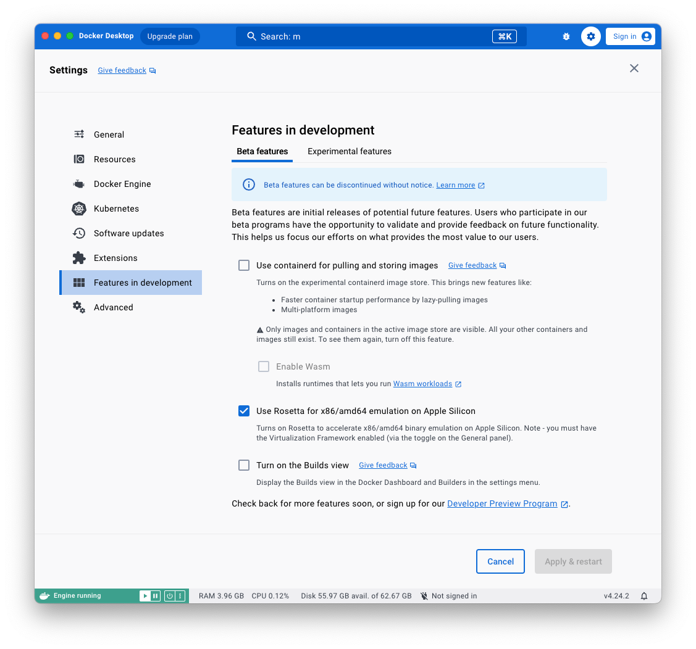This screenshot has width=696, height=649.
Task: Click the info icon in beta notice banner
Action: click(x=248, y=184)
